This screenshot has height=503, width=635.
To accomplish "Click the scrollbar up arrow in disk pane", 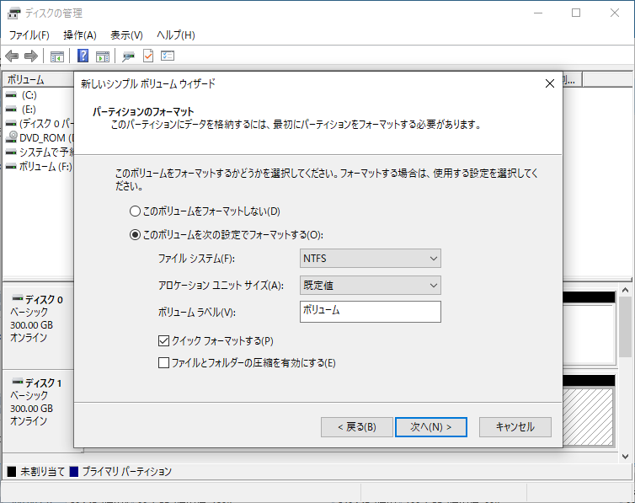I will 625,290.
